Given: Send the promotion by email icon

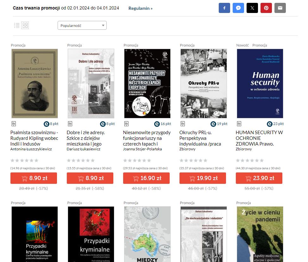Looking at the screenshot, I should [x=280, y=8].
